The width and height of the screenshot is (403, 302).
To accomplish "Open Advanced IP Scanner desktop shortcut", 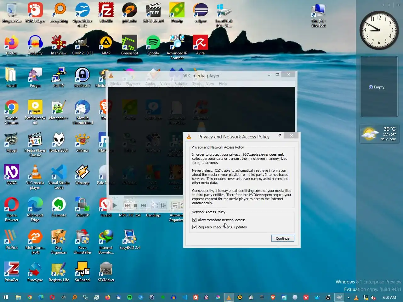I will pos(177,48).
